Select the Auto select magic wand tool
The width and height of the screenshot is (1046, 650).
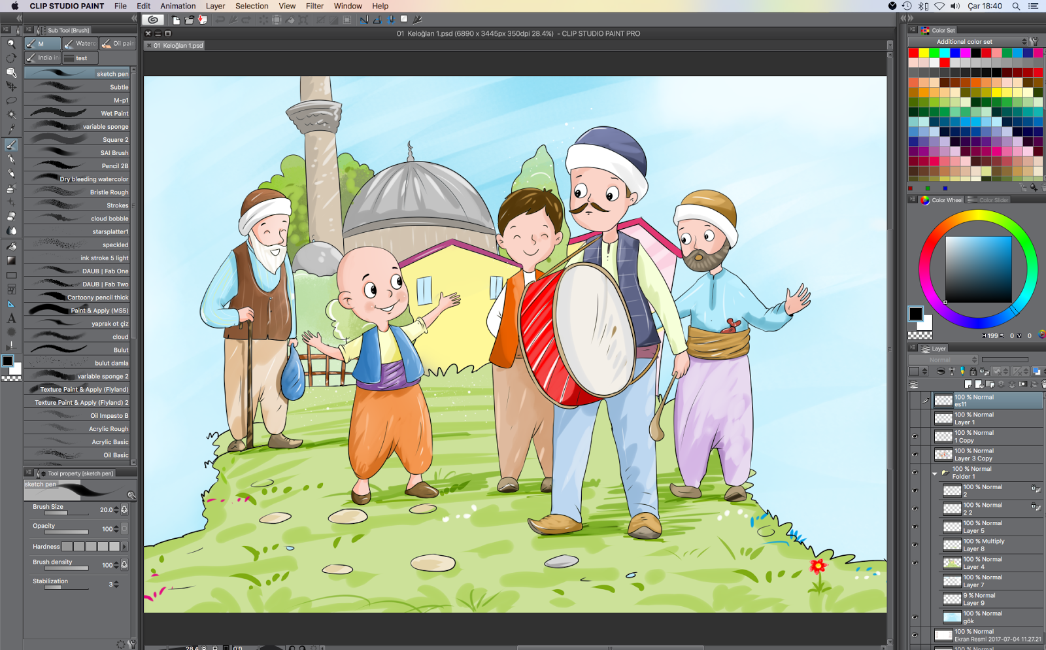(x=11, y=114)
